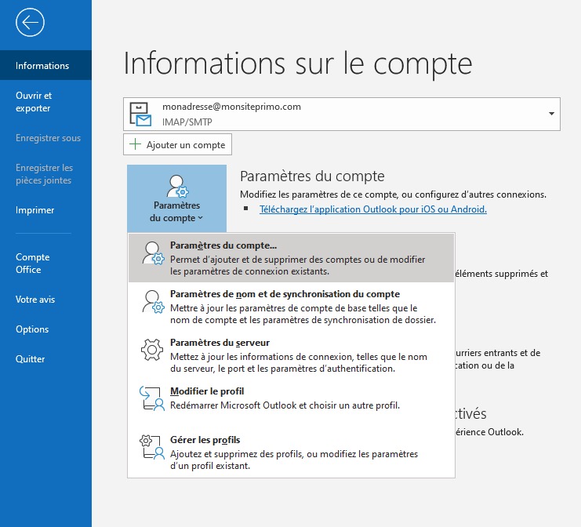Viewport: 581px width, 527px height.
Task: Open Options from the sidebar
Action: tap(32, 329)
